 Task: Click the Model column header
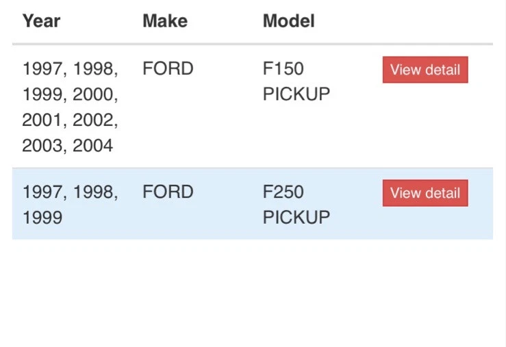click(x=288, y=21)
